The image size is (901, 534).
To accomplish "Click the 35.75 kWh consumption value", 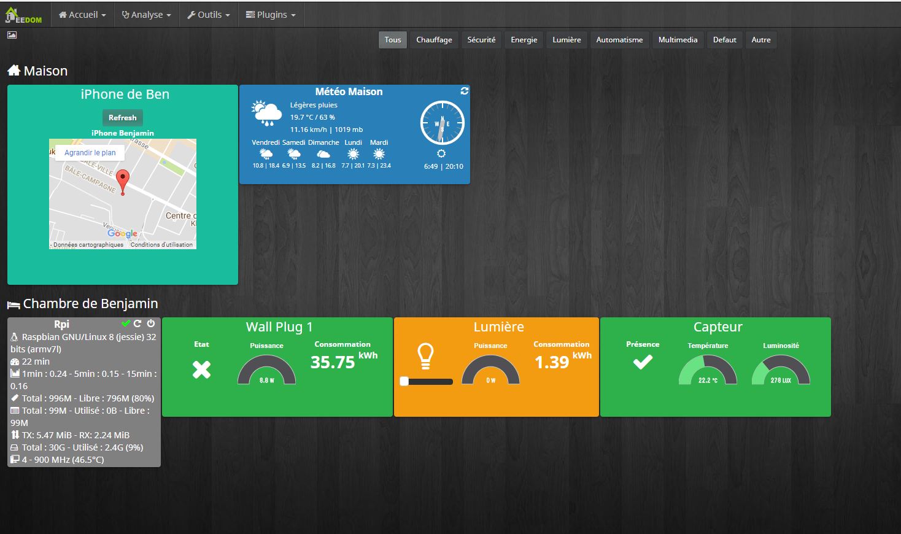I will [344, 362].
